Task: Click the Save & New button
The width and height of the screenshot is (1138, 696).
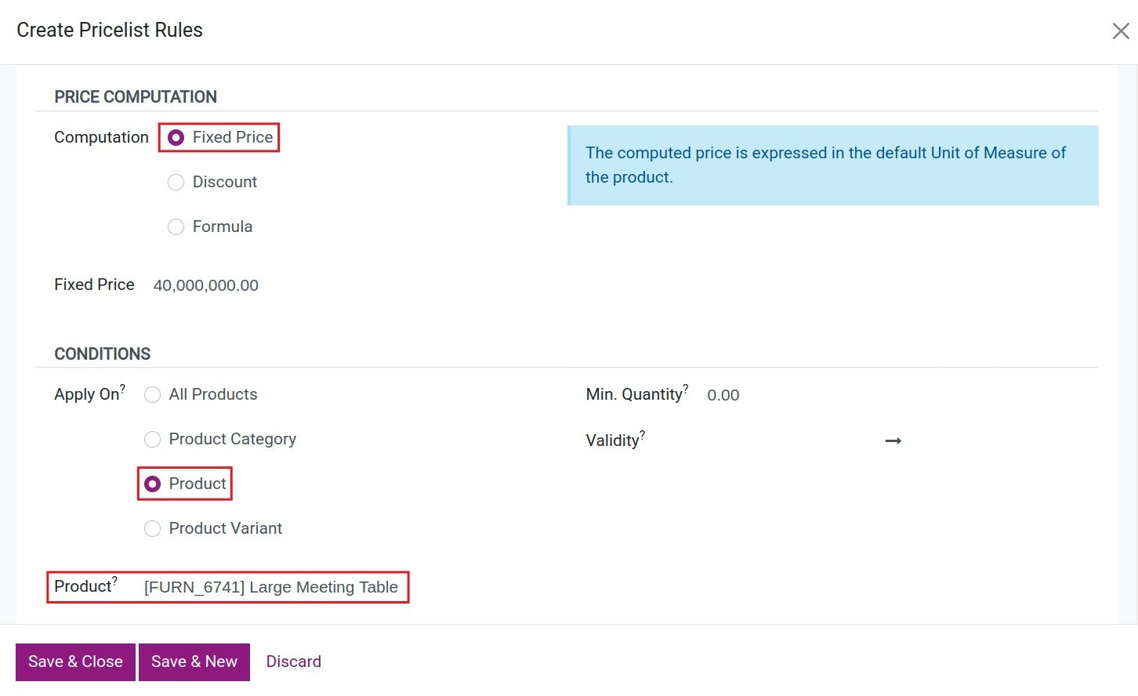Action: [x=194, y=662]
